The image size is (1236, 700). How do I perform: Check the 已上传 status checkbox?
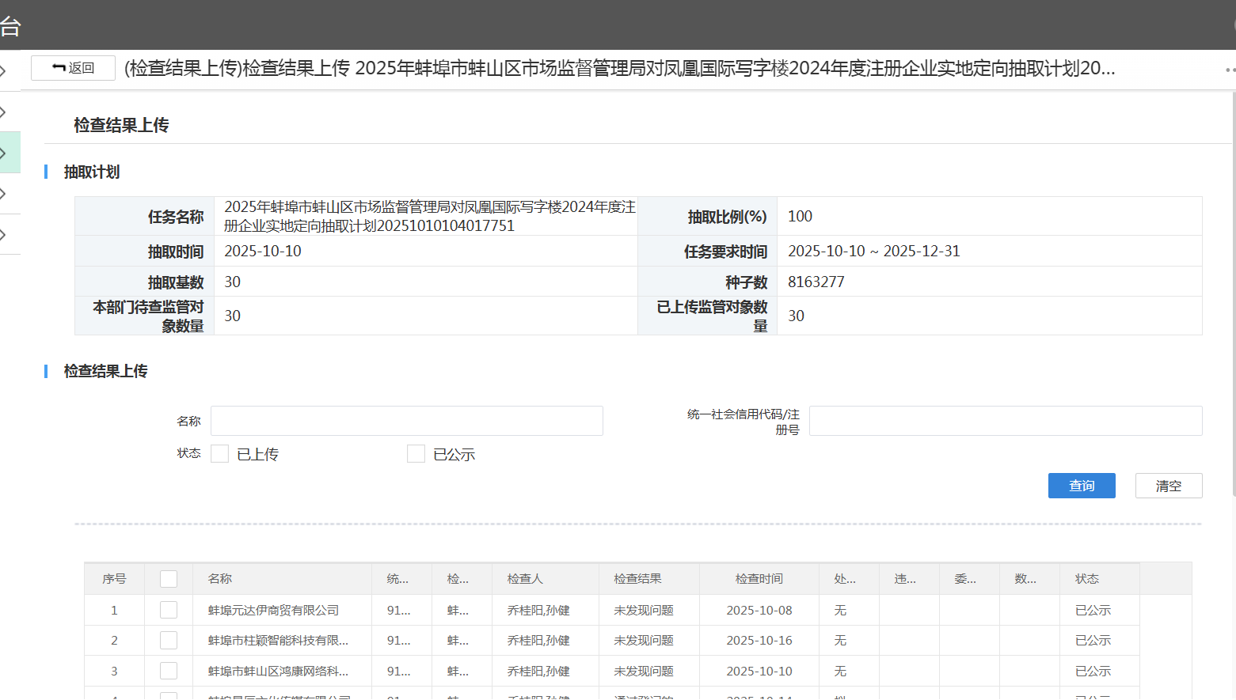(220, 454)
